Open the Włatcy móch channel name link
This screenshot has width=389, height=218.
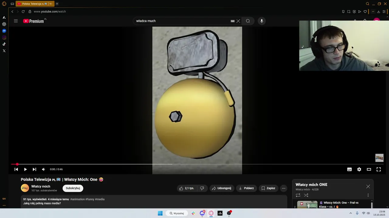[41, 186]
